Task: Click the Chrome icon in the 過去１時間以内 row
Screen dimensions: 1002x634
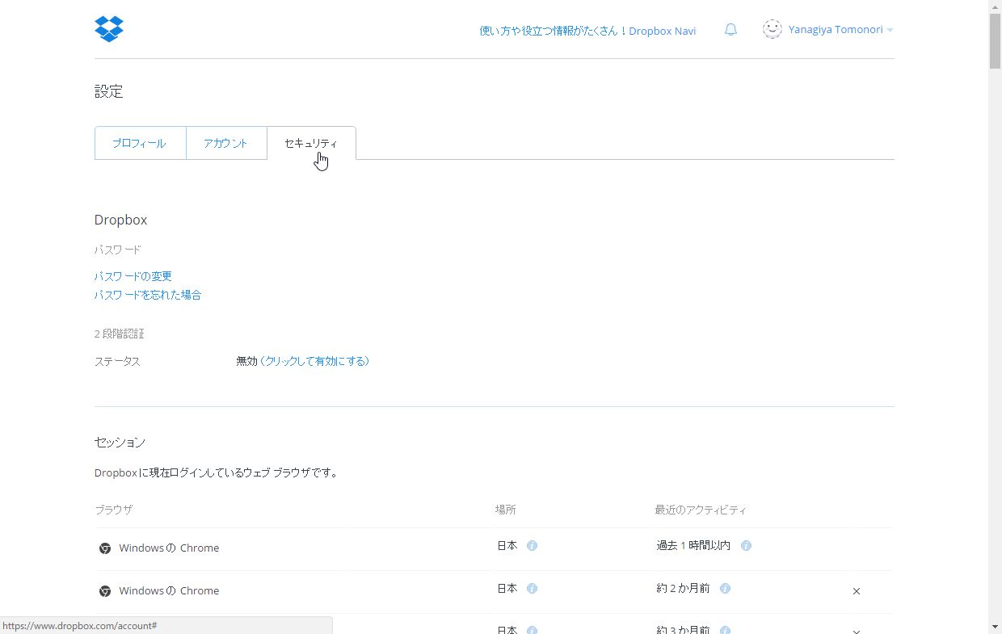Action: [105, 548]
